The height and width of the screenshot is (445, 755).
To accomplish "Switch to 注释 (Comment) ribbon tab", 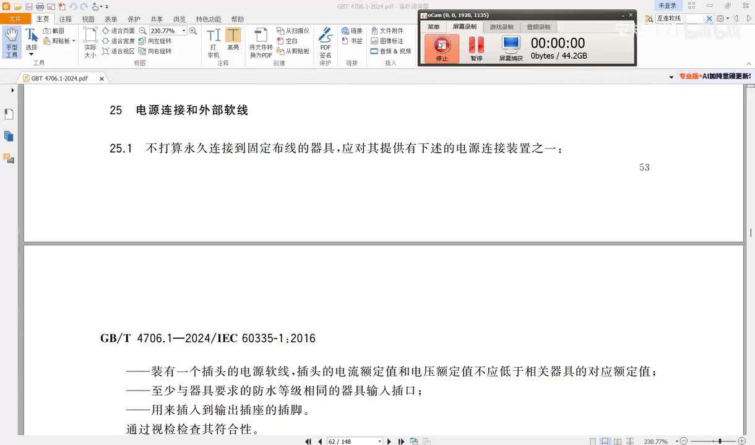I will pos(66,19).
